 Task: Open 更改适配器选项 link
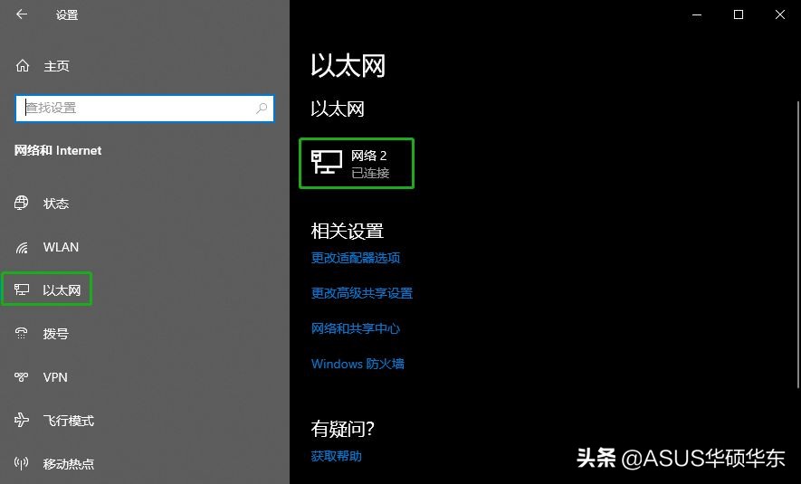pos(356,258)
